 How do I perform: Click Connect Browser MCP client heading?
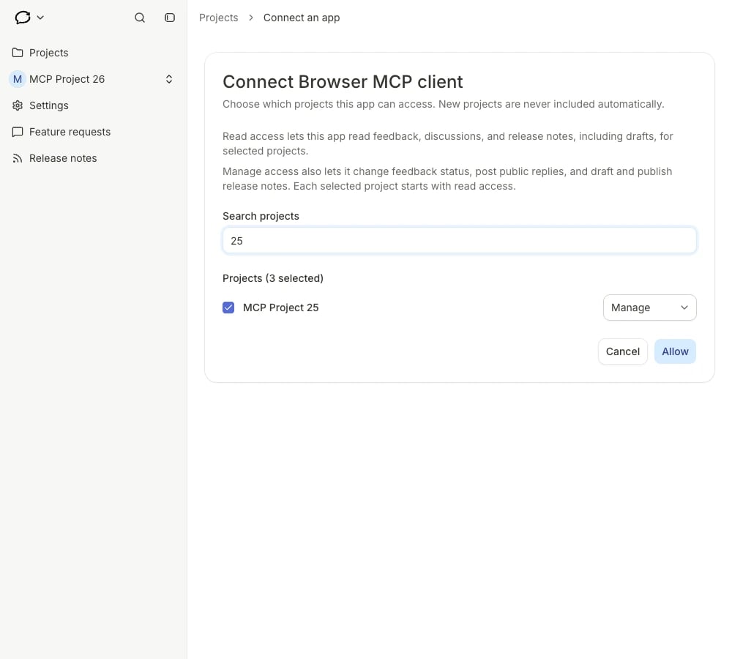pos(343,82)
